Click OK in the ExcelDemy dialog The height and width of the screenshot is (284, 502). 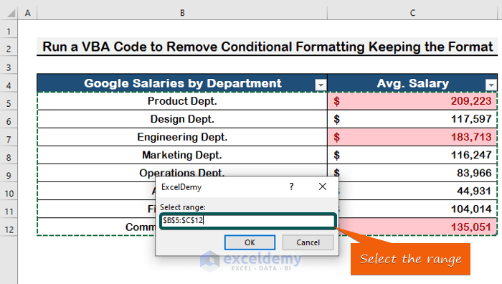(250, 242)
